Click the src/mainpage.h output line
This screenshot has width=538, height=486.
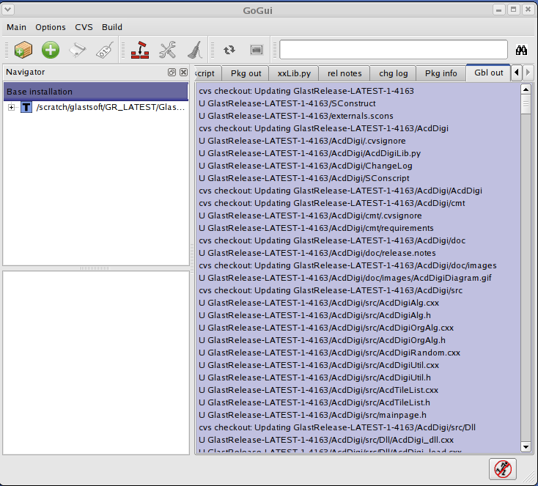[x=312, y=415]
